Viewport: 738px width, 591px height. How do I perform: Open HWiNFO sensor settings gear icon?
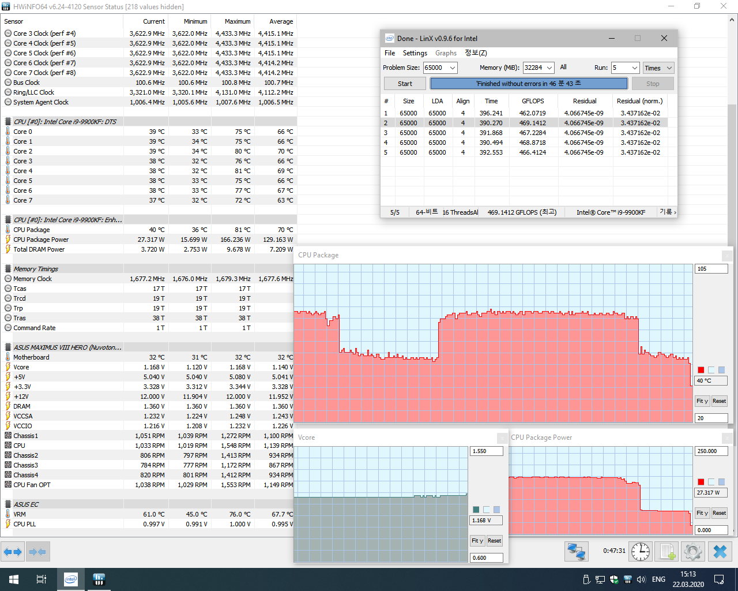[x=692, y=552]
